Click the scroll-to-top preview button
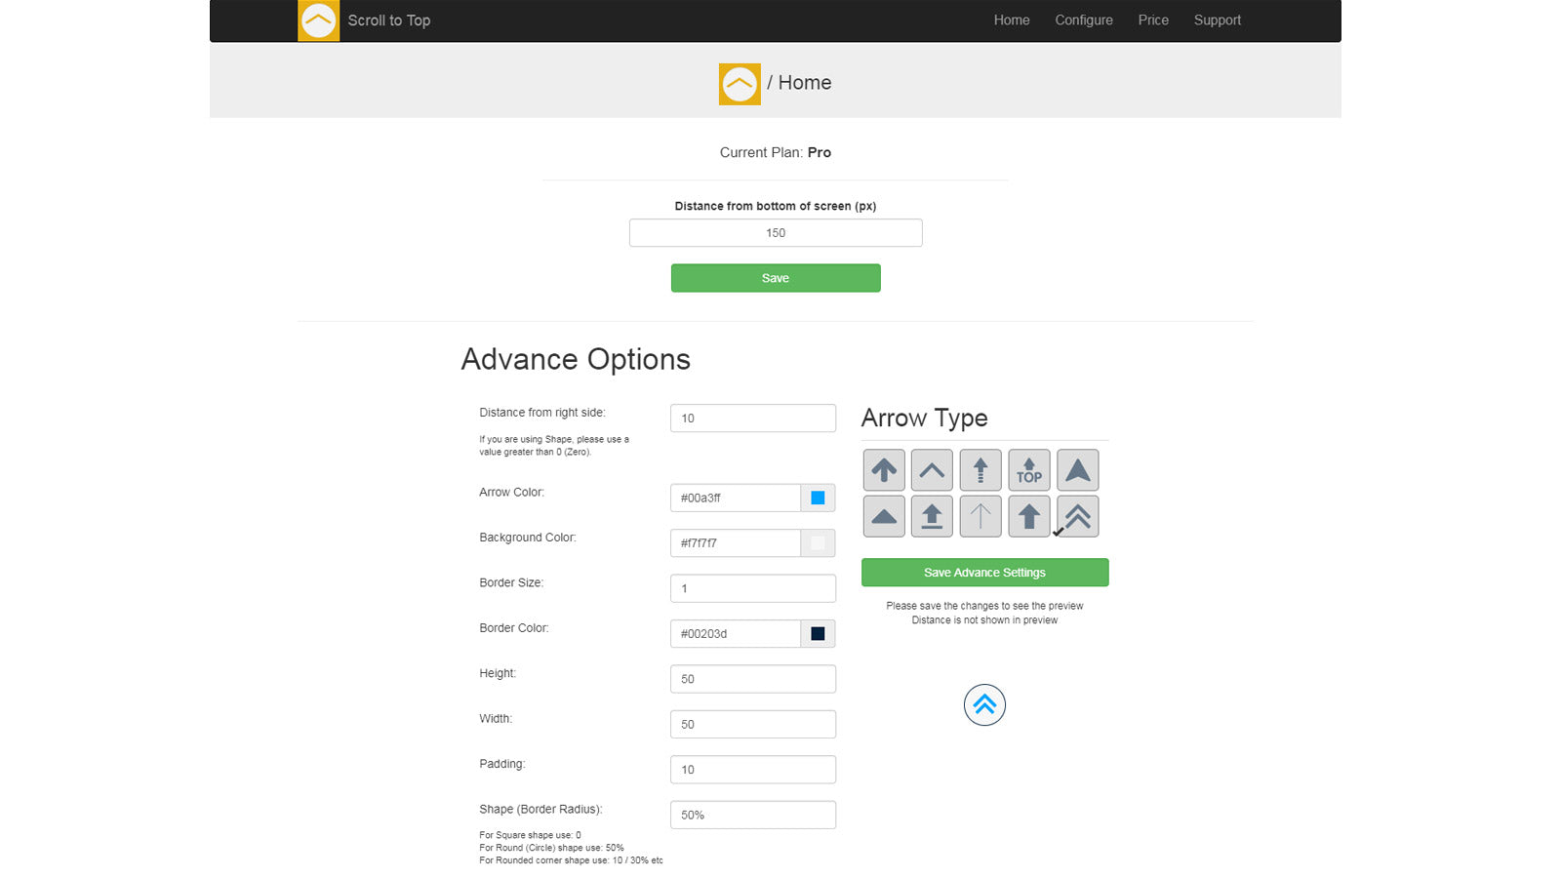 click(x=984, y=705)
